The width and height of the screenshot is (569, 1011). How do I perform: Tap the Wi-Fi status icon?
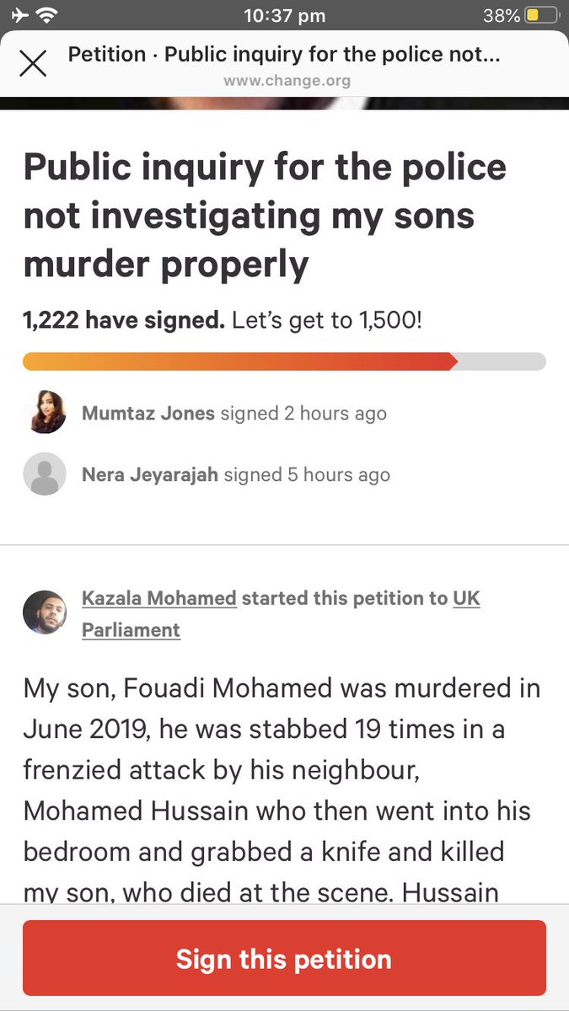coord(47,15)
